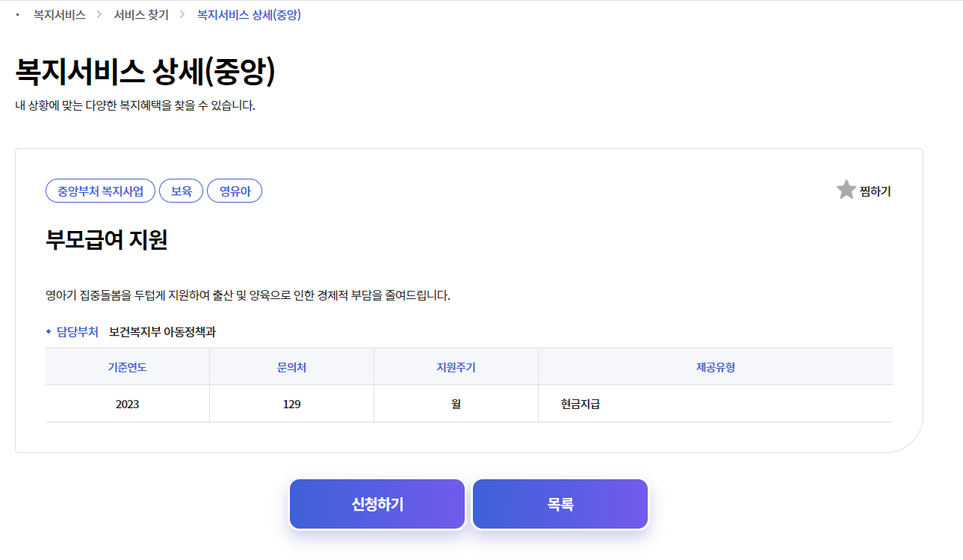Click the 문의처 table header

click(291, 366)
